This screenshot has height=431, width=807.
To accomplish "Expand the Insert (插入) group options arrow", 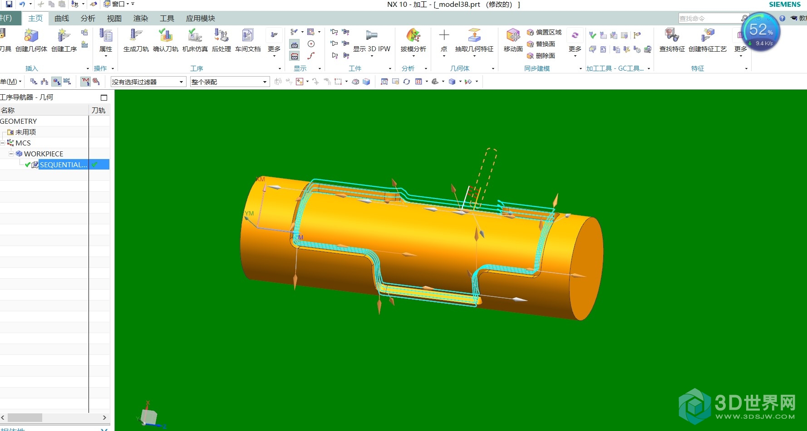I will click(x=88, y=68).
